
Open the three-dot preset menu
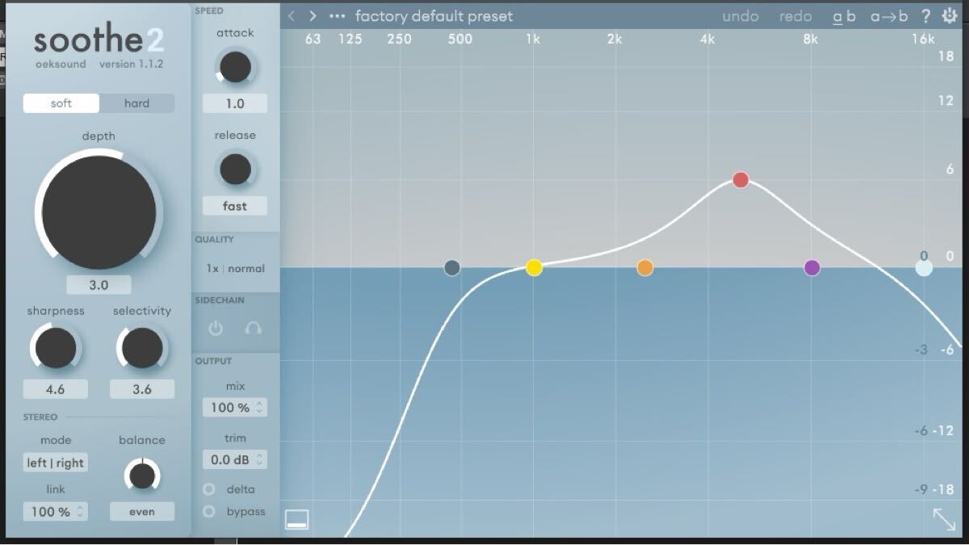338,16
